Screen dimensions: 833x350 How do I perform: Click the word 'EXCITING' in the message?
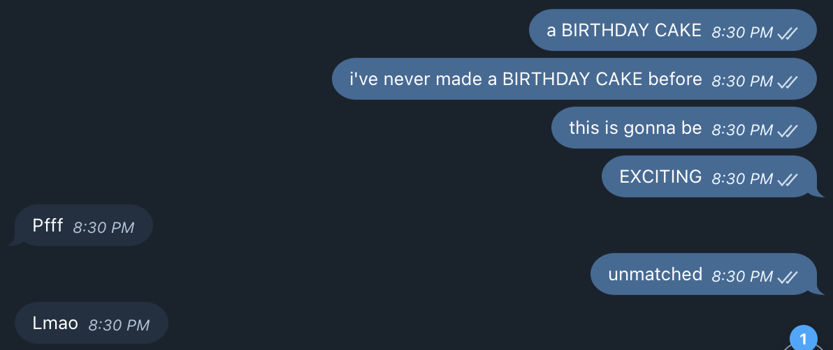click(x=660, y=176)
